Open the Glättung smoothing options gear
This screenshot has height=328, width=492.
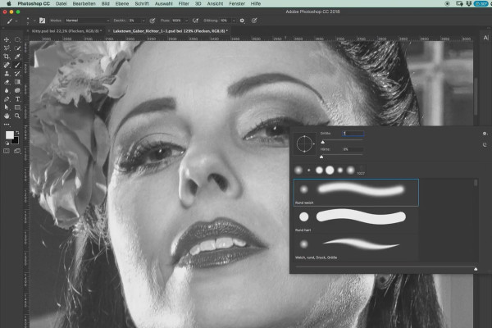coord(242,20)
